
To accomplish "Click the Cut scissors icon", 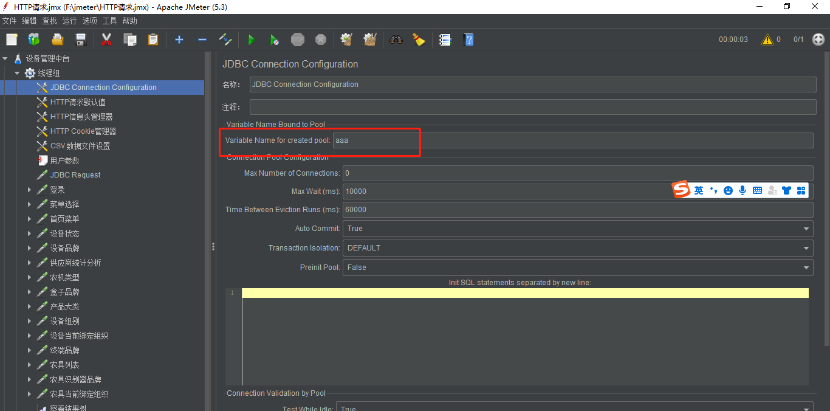I will [106, 40].
